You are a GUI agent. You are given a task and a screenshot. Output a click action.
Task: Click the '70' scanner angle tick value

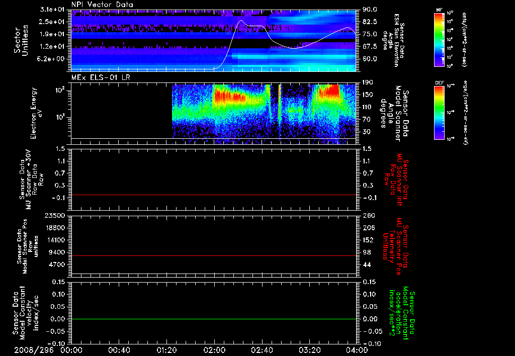367,120
